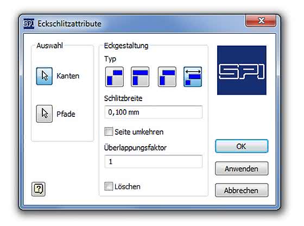Close the Eckschlitzattribute dialog window

[261, 21]
